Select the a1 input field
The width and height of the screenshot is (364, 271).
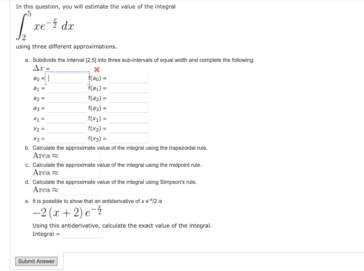(68, 88)
